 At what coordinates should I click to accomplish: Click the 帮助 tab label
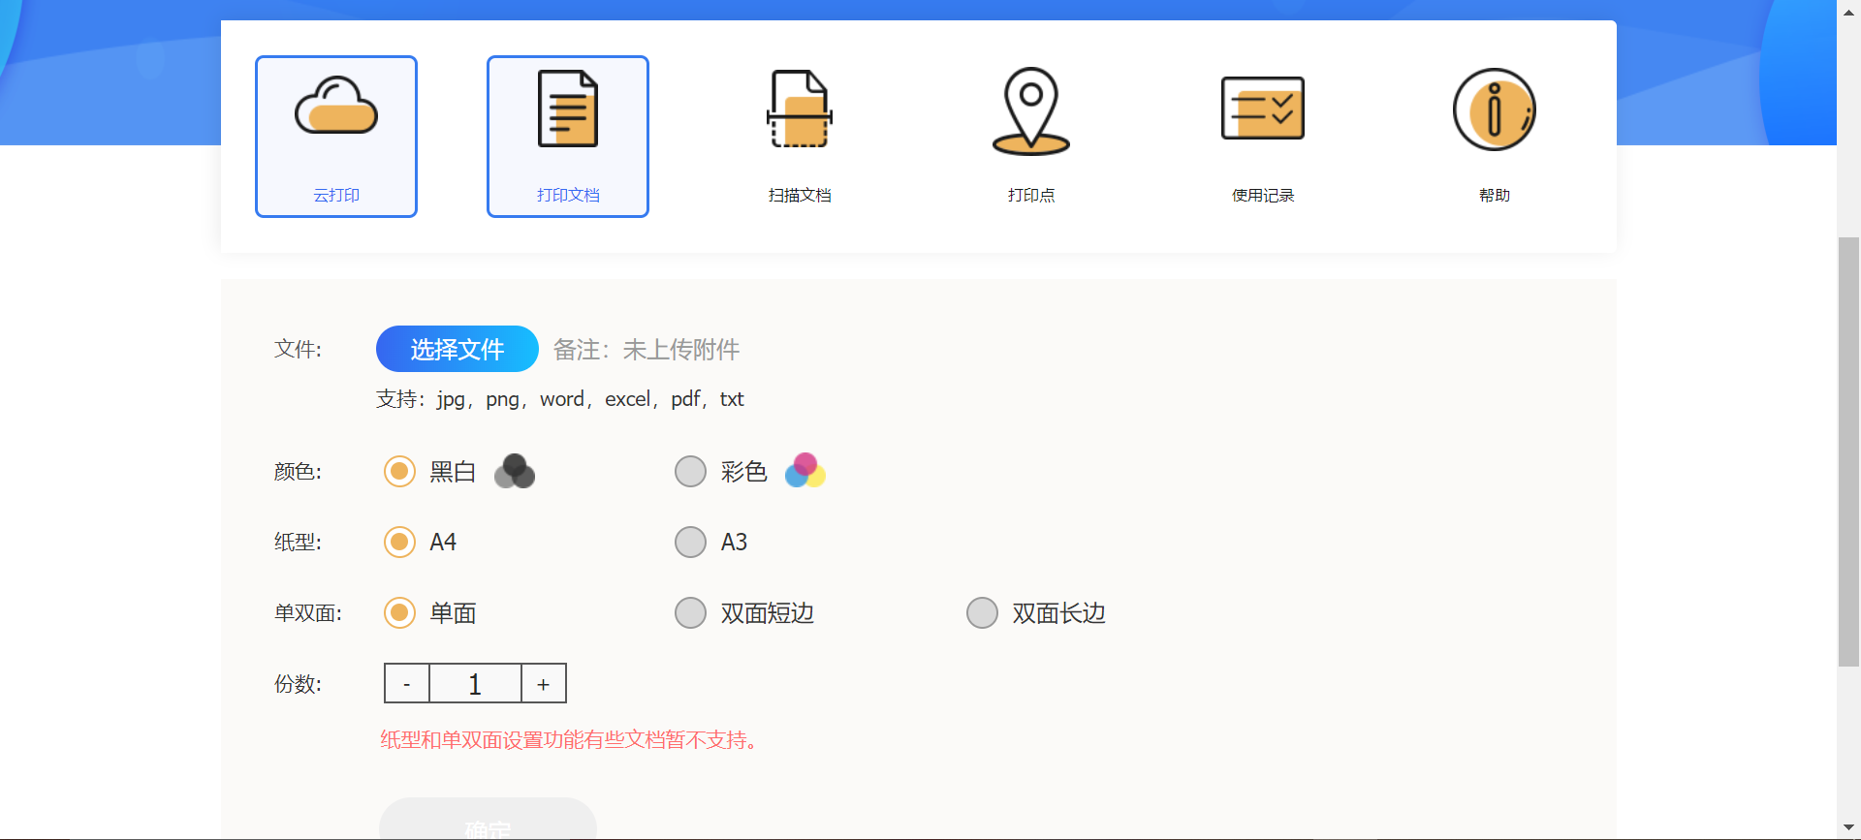(x=1495, y=195)
